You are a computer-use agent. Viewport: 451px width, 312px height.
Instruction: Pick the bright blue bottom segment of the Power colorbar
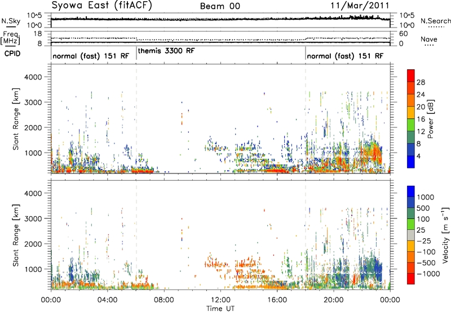pyautogui.click(x=411, y=162)
